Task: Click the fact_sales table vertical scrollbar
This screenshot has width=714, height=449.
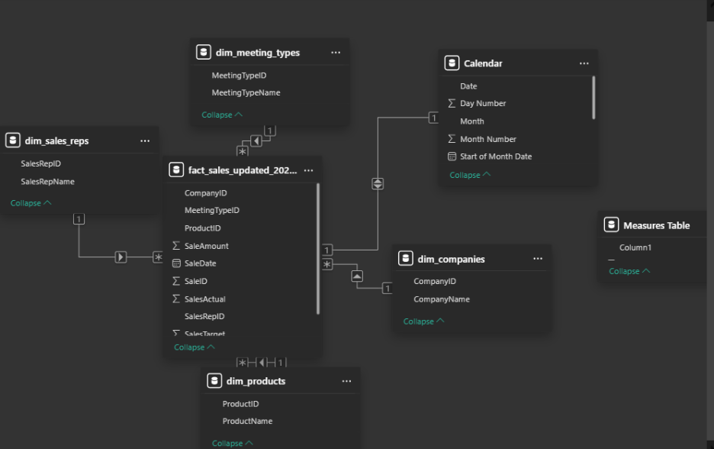Action: [318, 248]
